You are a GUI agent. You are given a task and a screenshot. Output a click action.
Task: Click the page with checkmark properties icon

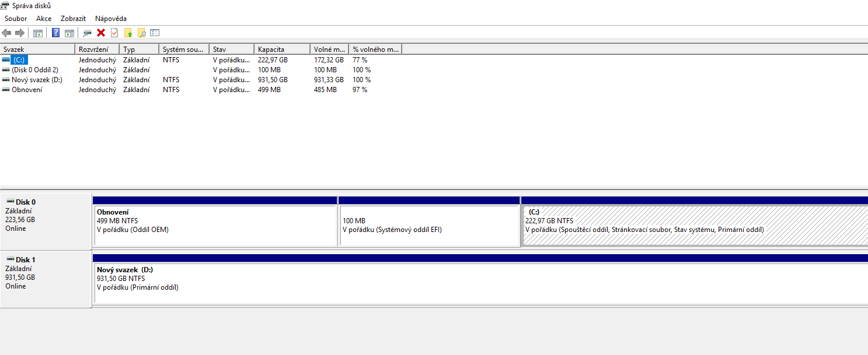[x=114, y=33]
